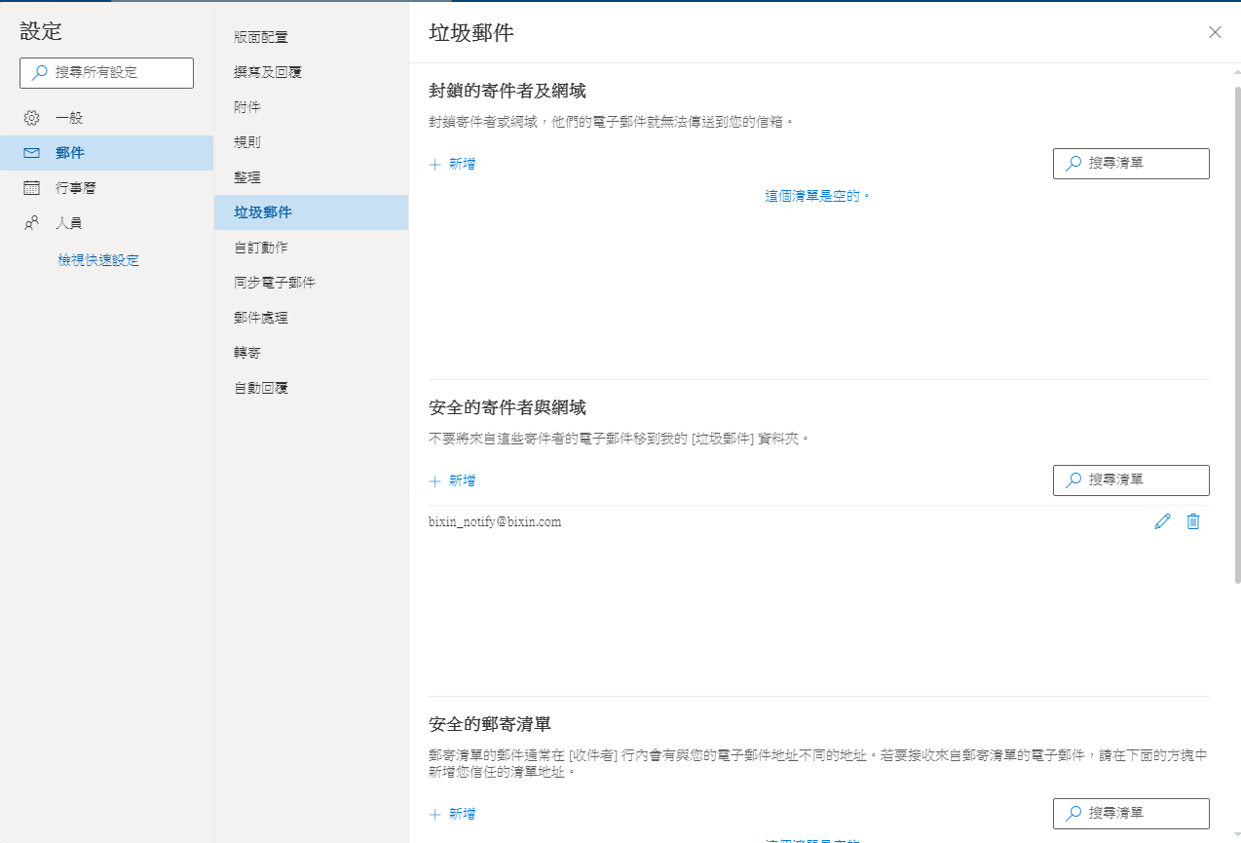The width and height of the screenshot is (1241, 843).
Task: Click the pencil edit icon for bixin_notify@bixin.com
Action: [1162, 521]
